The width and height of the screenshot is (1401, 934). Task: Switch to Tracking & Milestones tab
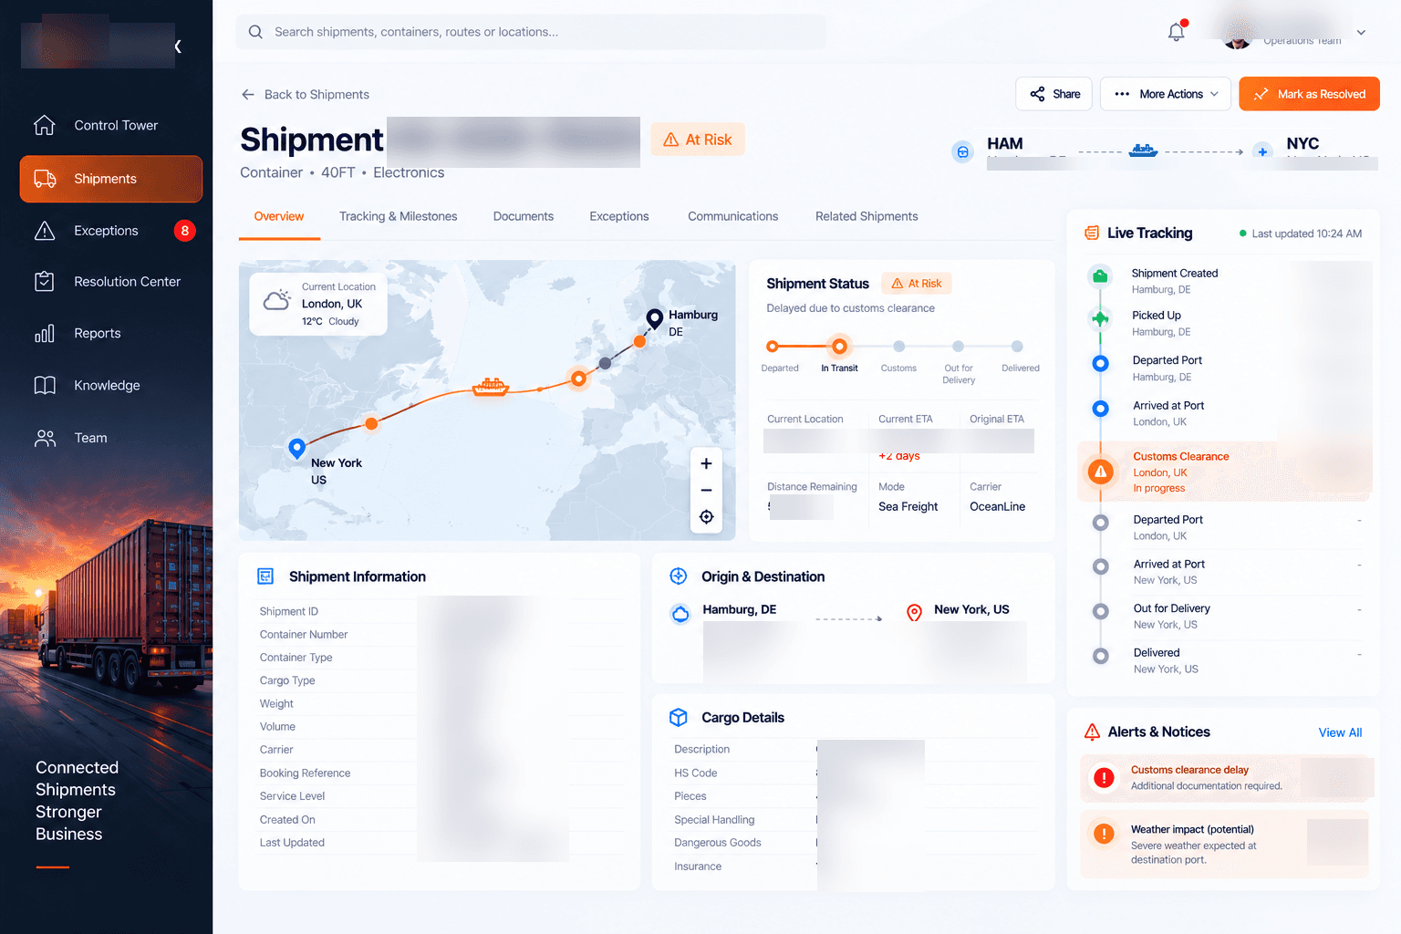click(398, 216)
